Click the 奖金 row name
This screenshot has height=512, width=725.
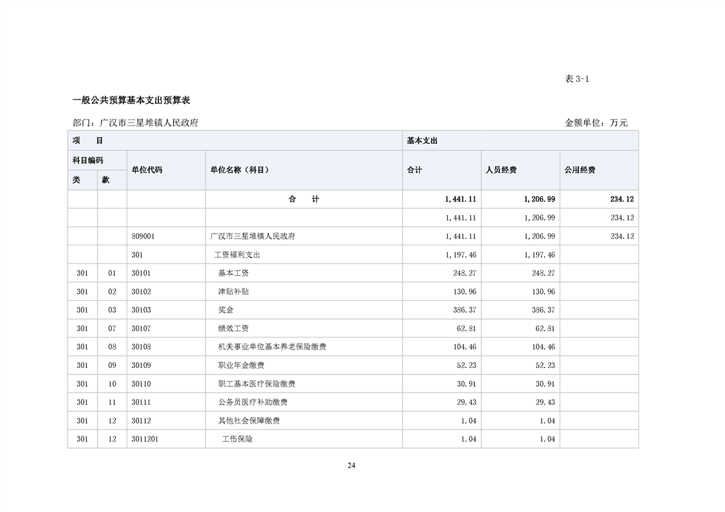point(226,310)
